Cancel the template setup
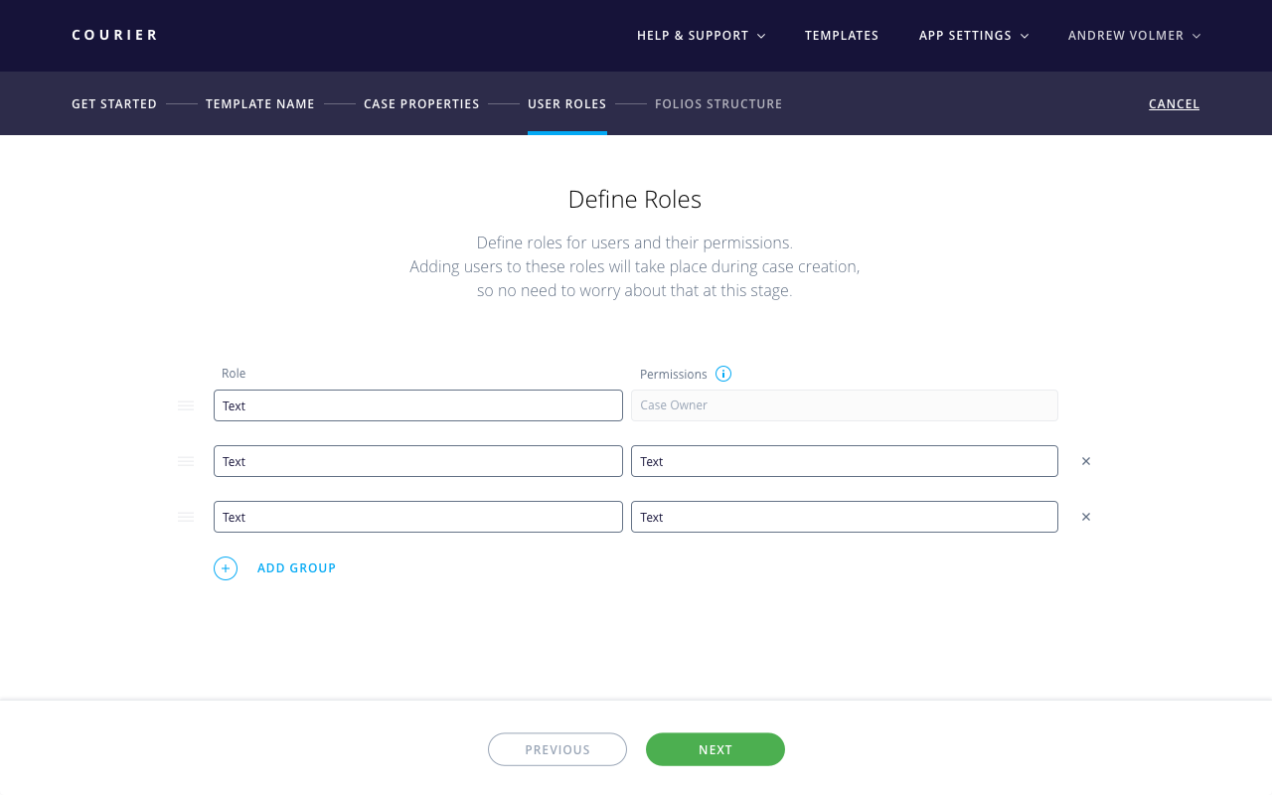The width and height of the screenshot is (1272, 795). pos(1174,103)
